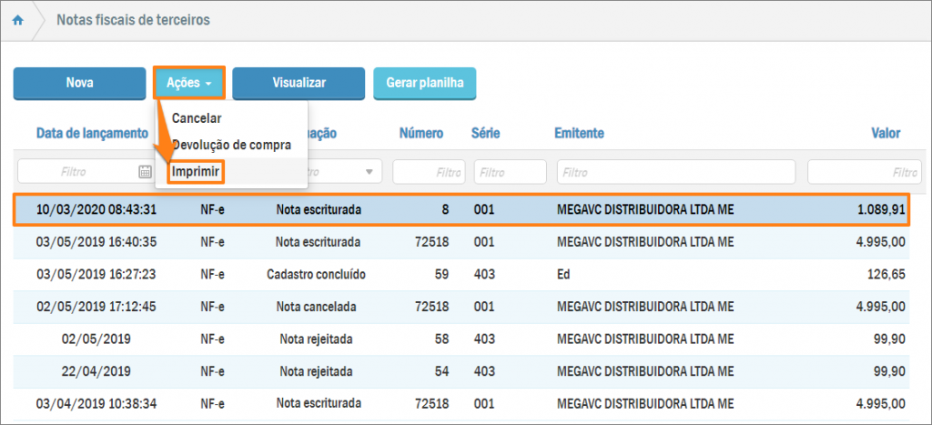Sort by Emitente column header
The height and width of the screenshot is (425, 932).
coord(579,134)
